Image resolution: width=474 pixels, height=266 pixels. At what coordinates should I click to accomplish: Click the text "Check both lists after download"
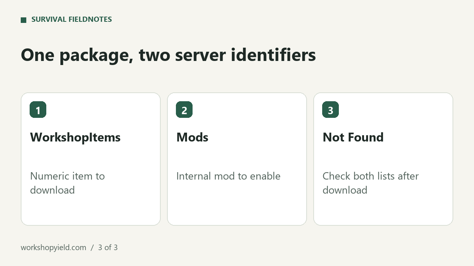[x=371, y=183]
